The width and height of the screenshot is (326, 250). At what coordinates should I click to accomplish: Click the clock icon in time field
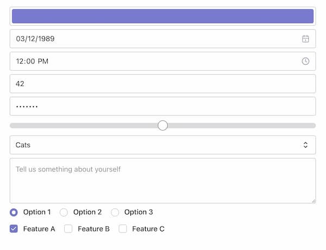tap(305, 61)
